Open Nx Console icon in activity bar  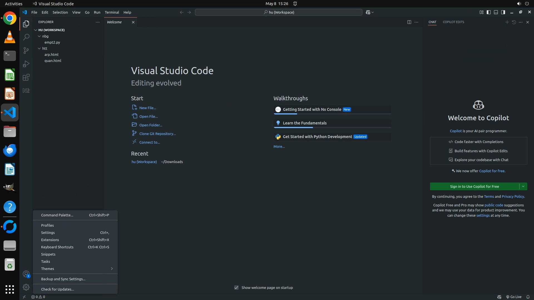point(26,91)
